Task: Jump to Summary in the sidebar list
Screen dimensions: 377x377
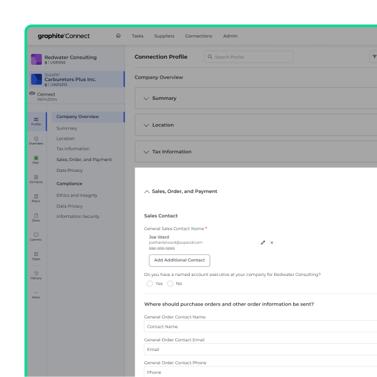Action: [x=67, y=128]
